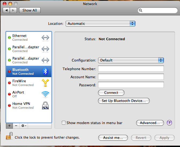Screen dimensions: 180x147
Task: Click the Telephone Number field
Action: (131, 69)
